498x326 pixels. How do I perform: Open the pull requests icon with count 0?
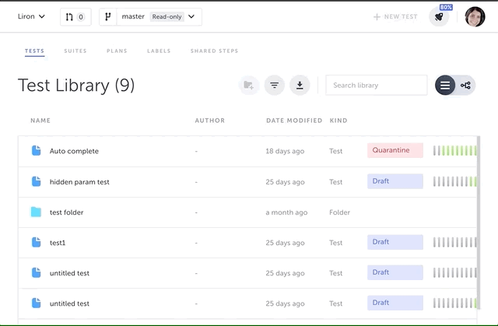point(75,17)
